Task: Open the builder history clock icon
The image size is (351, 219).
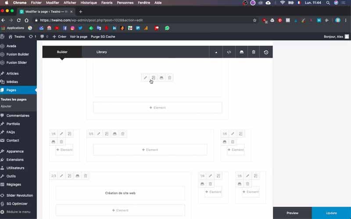Action: pyautogui.click(x=266, y=52)
